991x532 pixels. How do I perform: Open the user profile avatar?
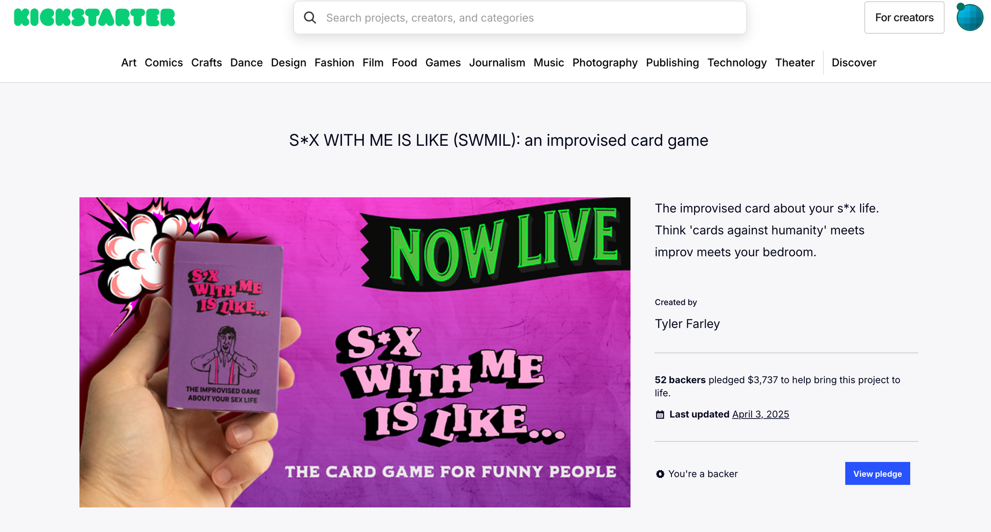[x=970, y=17]
